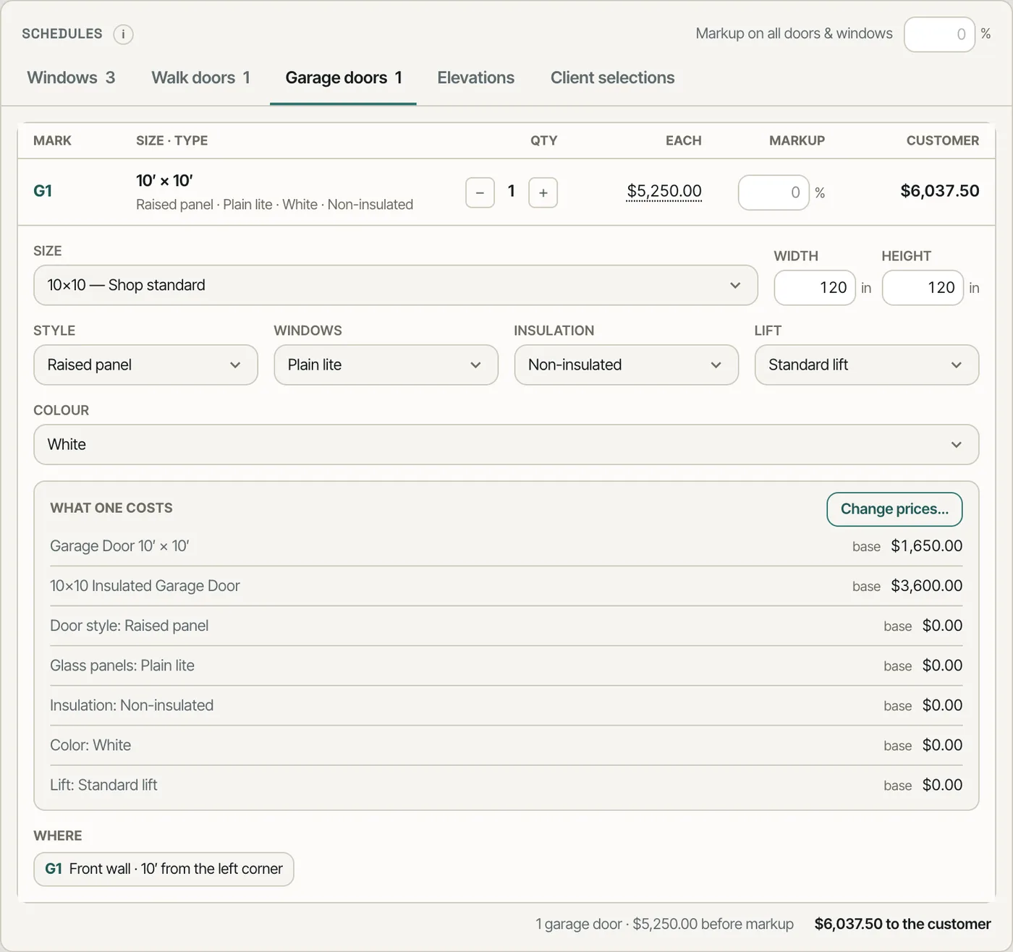
Task: Decrease G1 quantity with minus button
Action: click(480, 192)
